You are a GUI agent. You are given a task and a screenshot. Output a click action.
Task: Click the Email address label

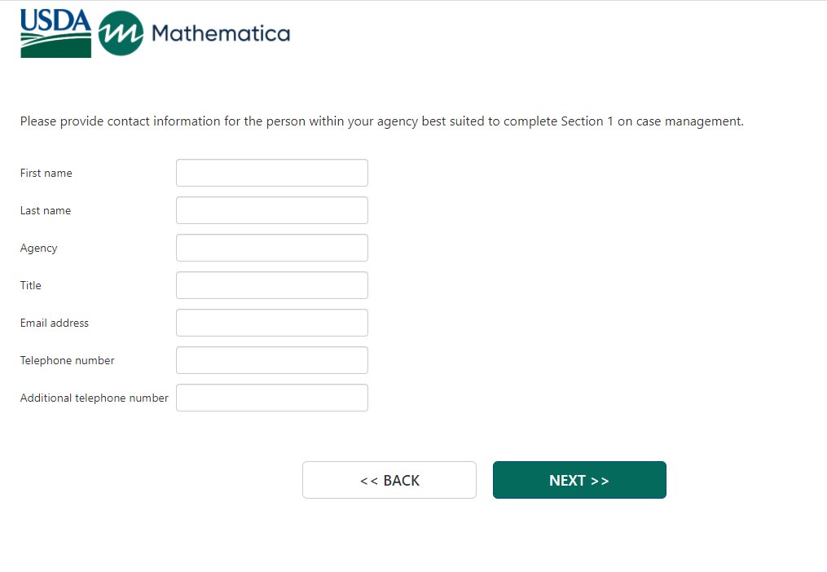pos(55,323)
